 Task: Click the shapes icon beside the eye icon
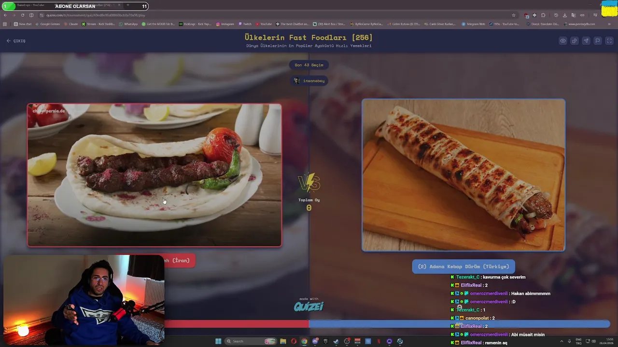(575, 41)
